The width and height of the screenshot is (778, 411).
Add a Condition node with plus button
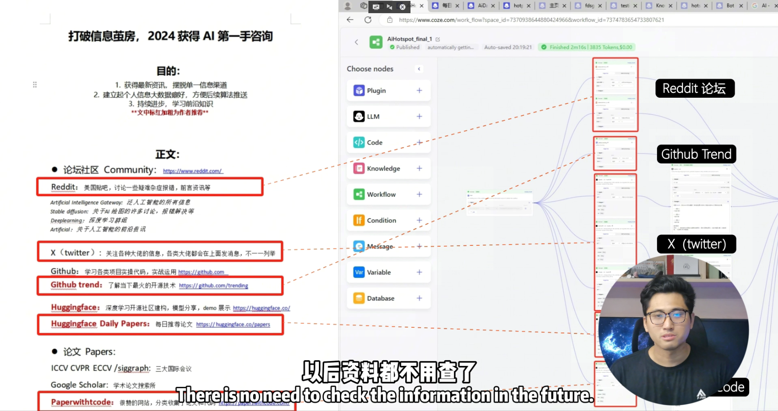[x=419, y=220]
